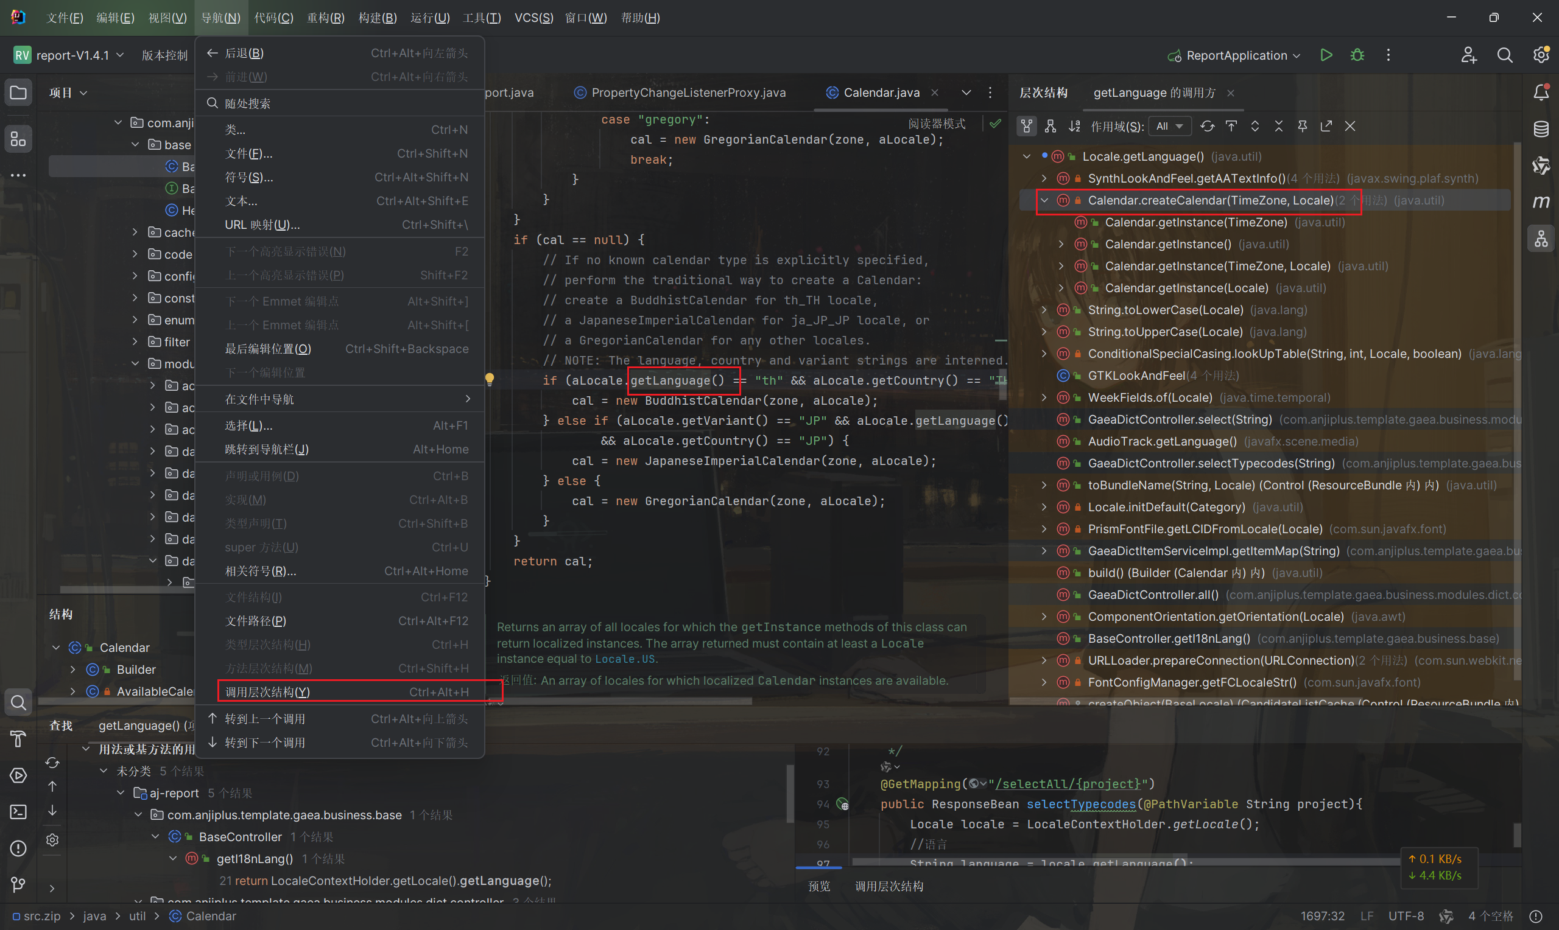Screen dimensions: 1559x930
Task: Open the scope All dropdown
Action: point(1170,127)
